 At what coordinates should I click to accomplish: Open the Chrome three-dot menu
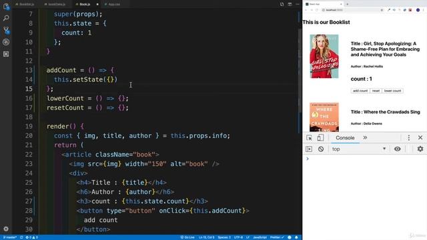pos(424,10)
